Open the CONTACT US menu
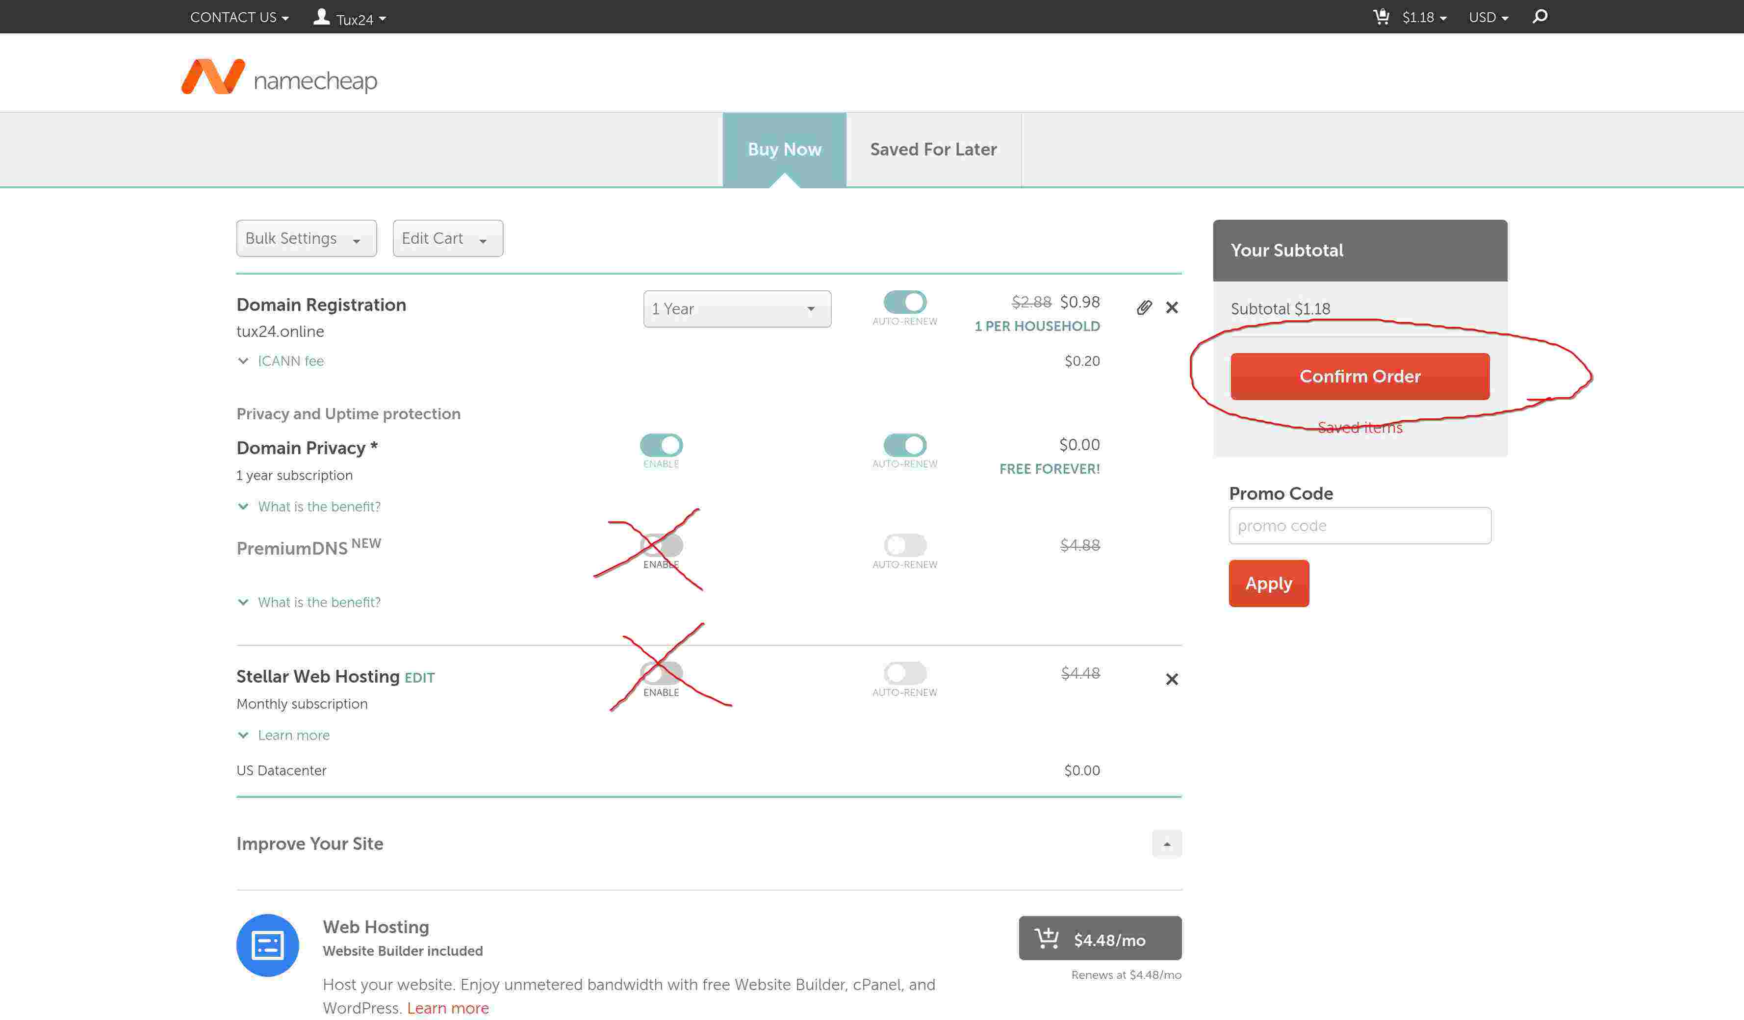Image resolution: width=1744 pixels, height=1020 pixels. pos(239,17)
